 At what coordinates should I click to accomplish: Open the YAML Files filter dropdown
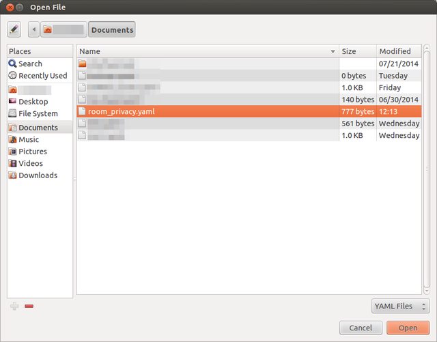coord(400,306)
